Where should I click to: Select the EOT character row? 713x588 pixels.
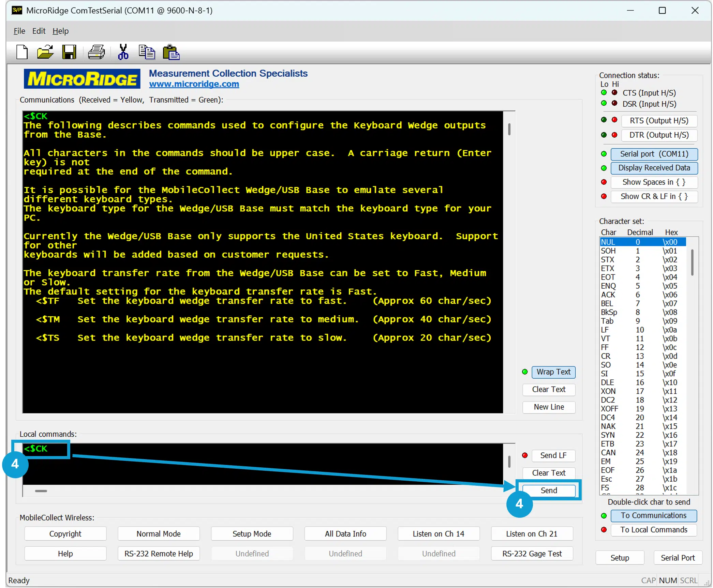[643, 277]
